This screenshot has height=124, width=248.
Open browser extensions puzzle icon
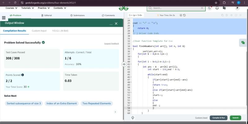[x=224, y=3]
